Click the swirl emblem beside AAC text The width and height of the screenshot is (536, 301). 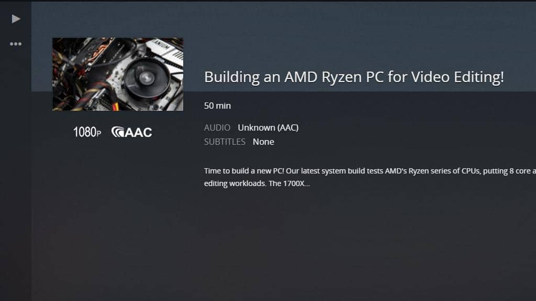[118, 132]
